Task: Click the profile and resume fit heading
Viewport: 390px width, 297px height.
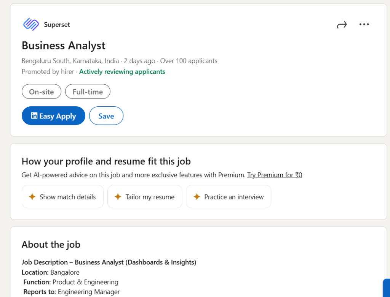Action: [106, 161]
